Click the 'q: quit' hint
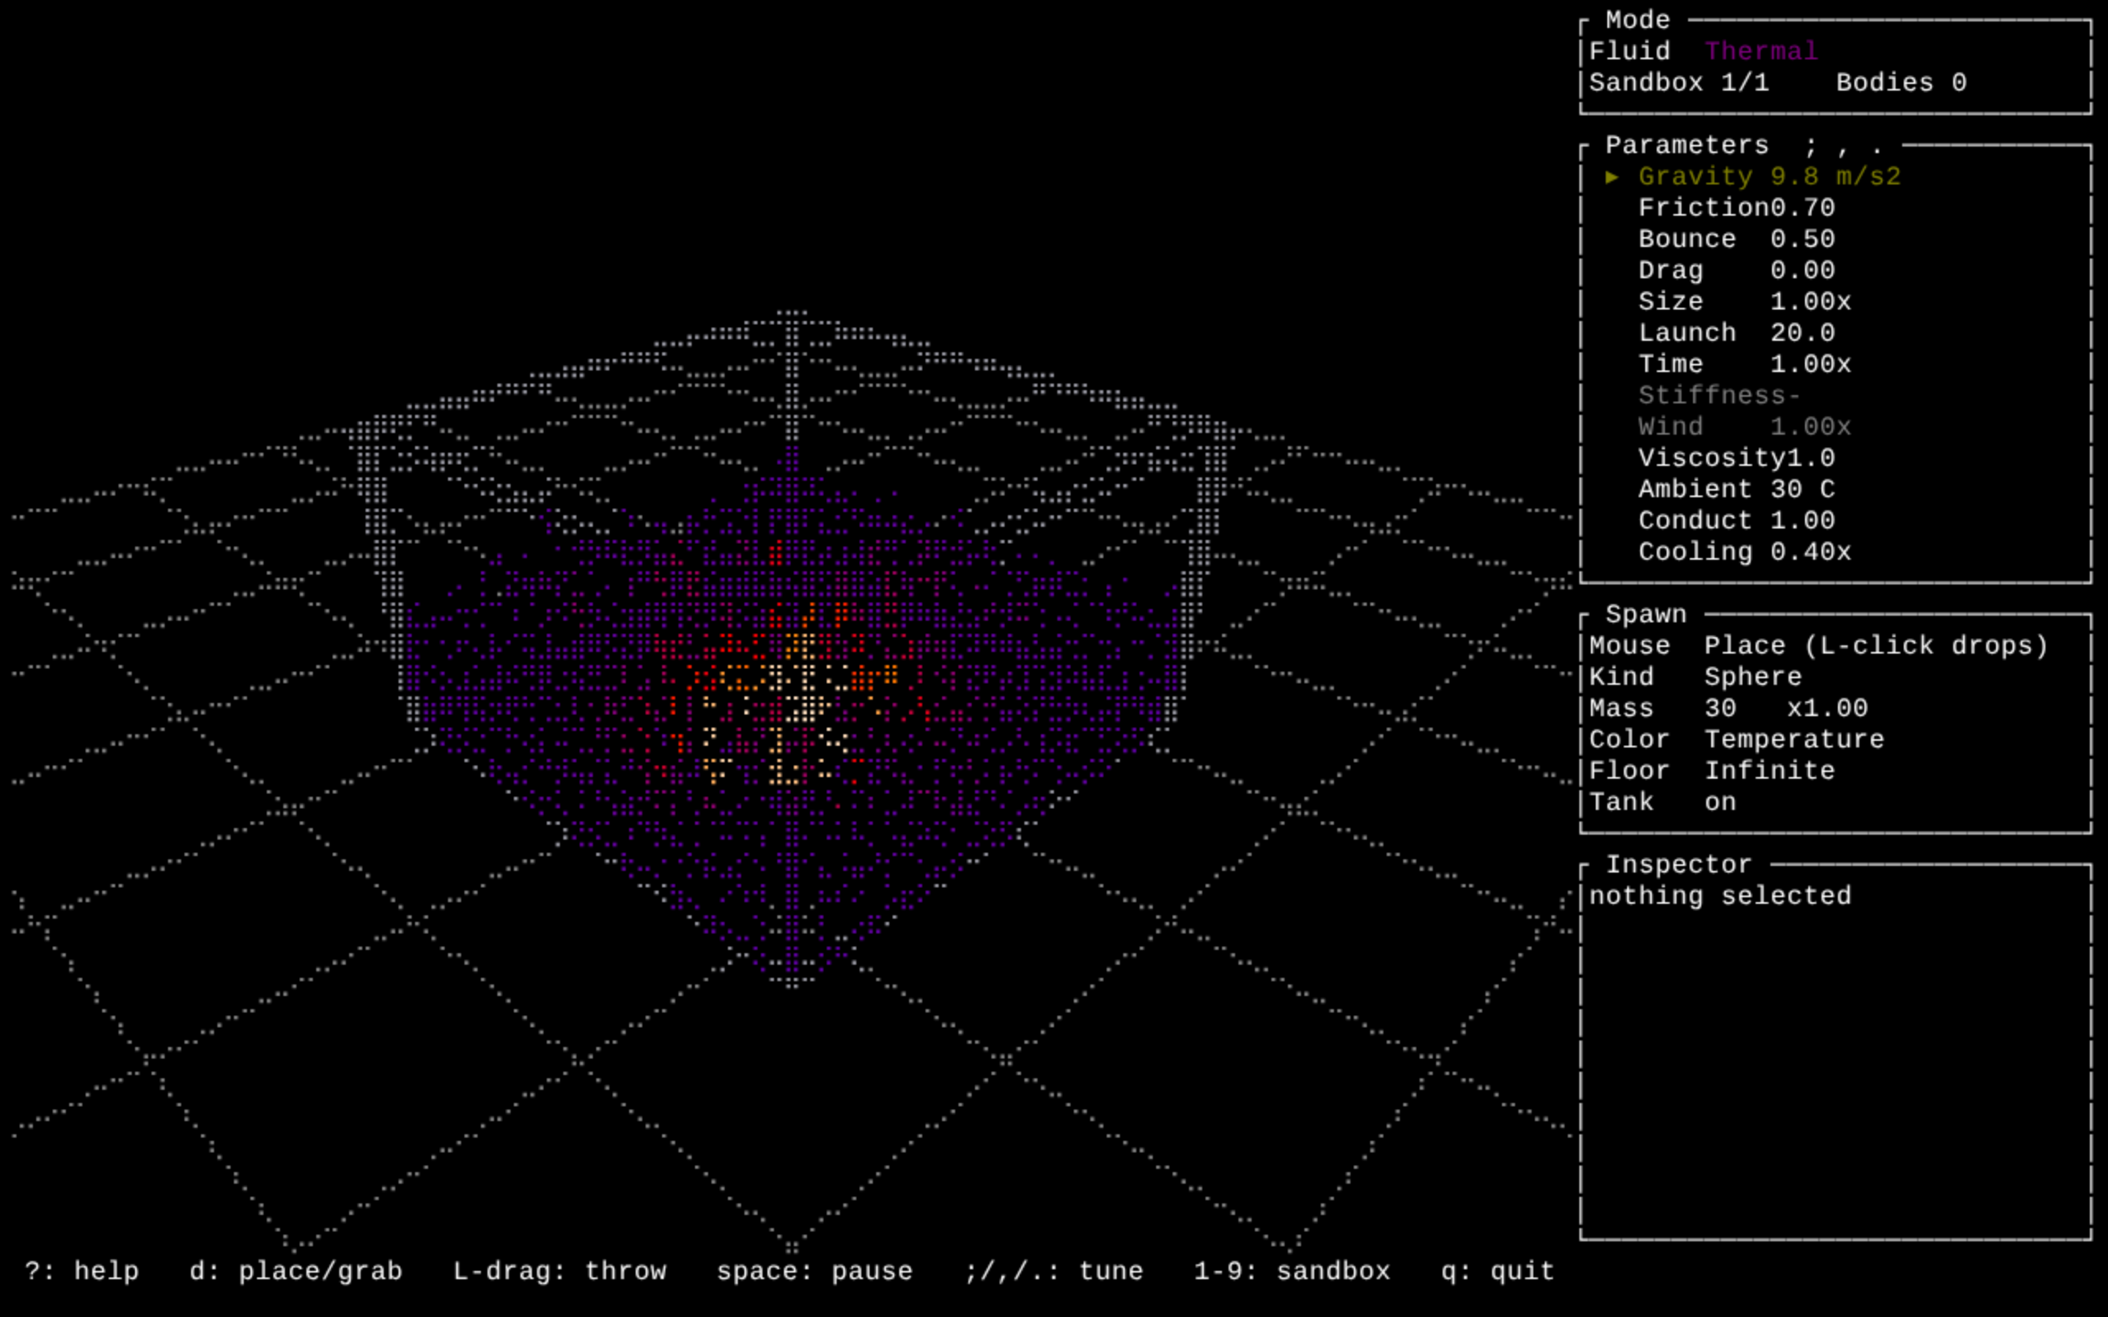 (x=1497, y=1272)
